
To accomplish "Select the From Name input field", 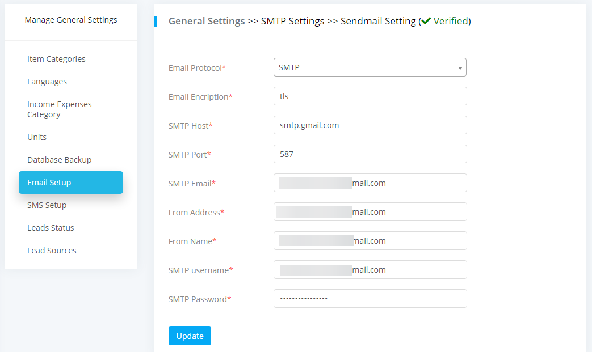I will (370, 241).
